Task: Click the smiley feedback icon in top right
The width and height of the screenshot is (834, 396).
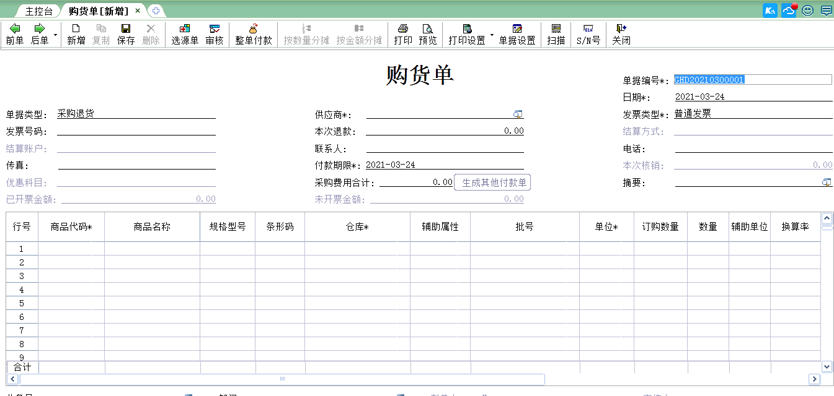Action: point(807,10)
